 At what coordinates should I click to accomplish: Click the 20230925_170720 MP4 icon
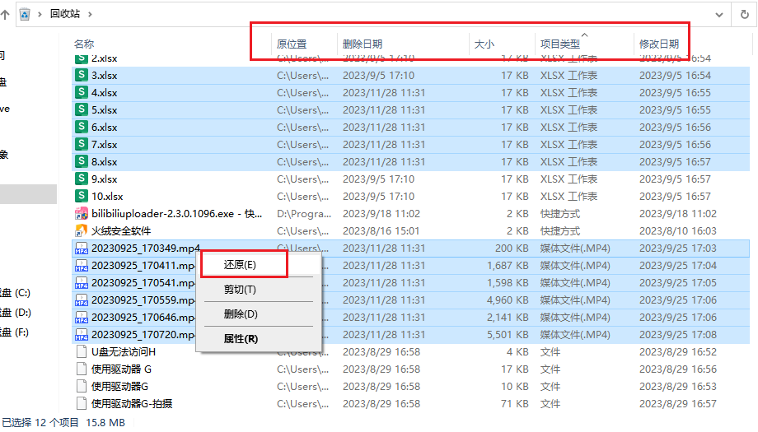(82, 335)
